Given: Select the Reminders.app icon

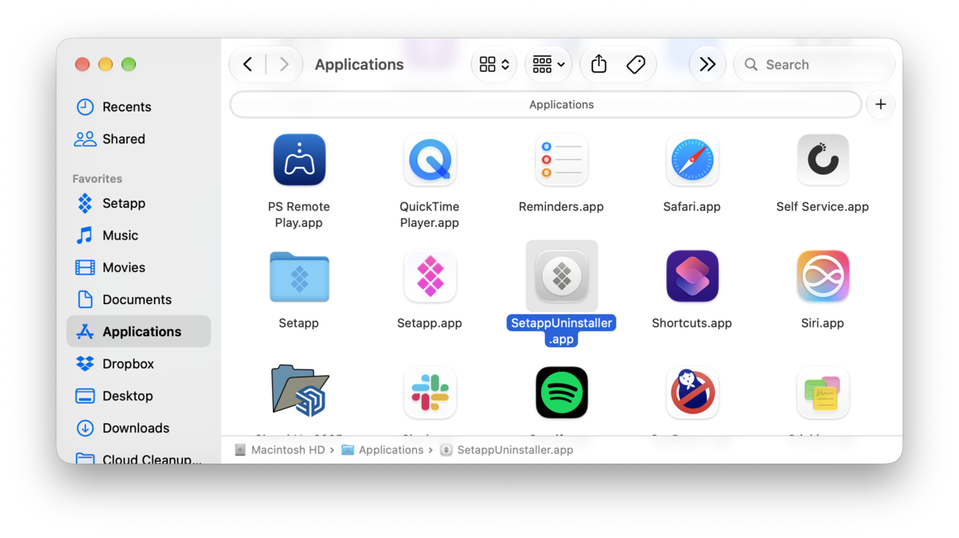Looking at the screenshot, I should (x=561, y=160).
